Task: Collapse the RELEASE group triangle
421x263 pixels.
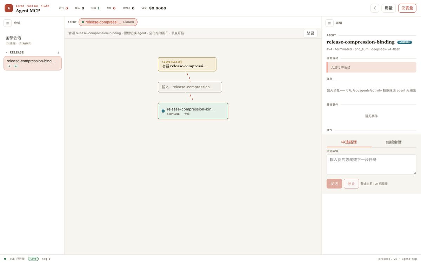Action: (x=6, y=52)
